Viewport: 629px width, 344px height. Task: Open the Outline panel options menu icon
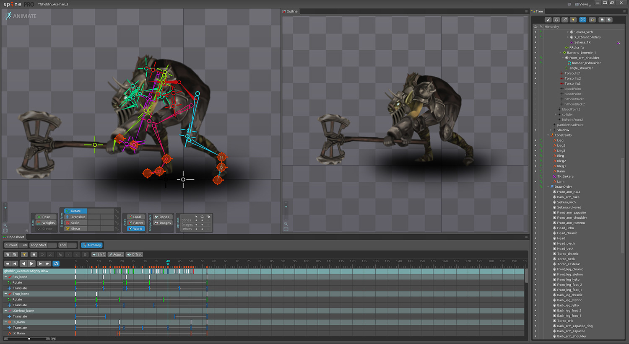pos(526,11)
